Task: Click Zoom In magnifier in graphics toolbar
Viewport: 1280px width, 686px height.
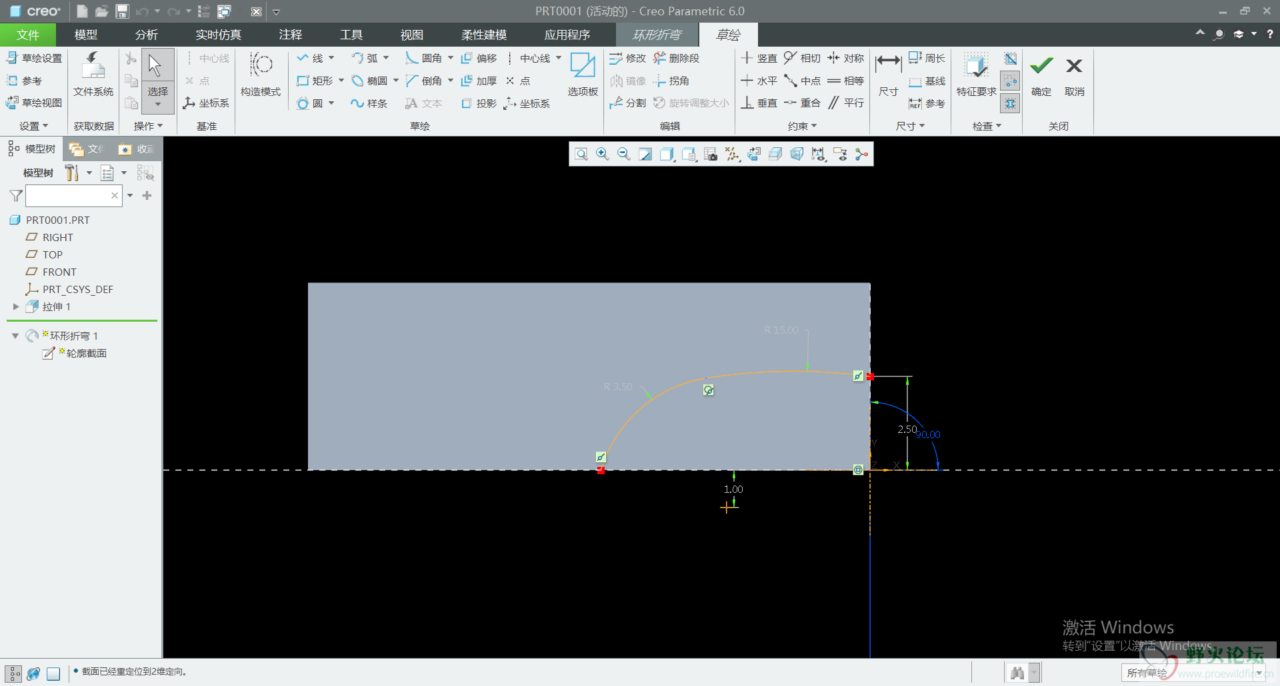Action: pos(603,155)
